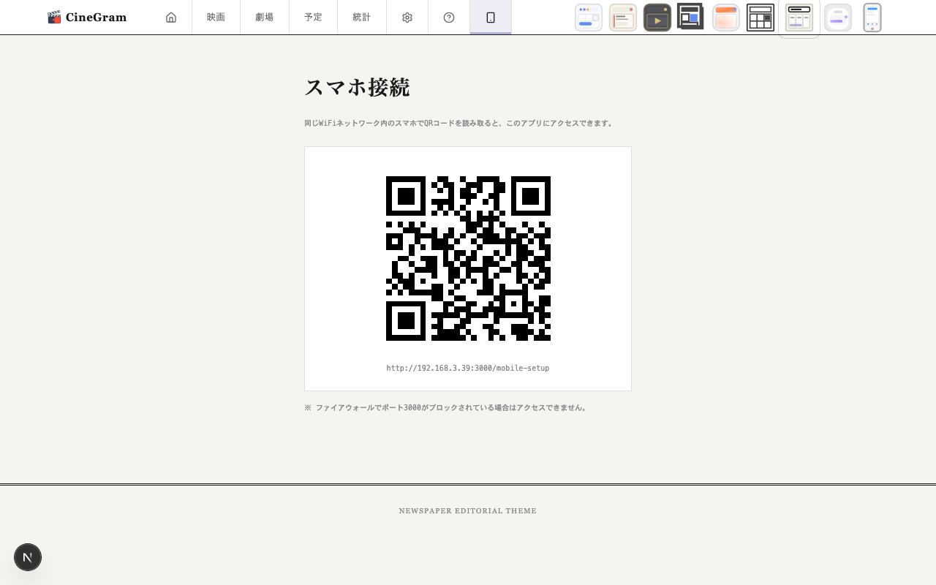Navigate home using the house icon
Viewport: 936px width, 585px height.
[170, 17]
